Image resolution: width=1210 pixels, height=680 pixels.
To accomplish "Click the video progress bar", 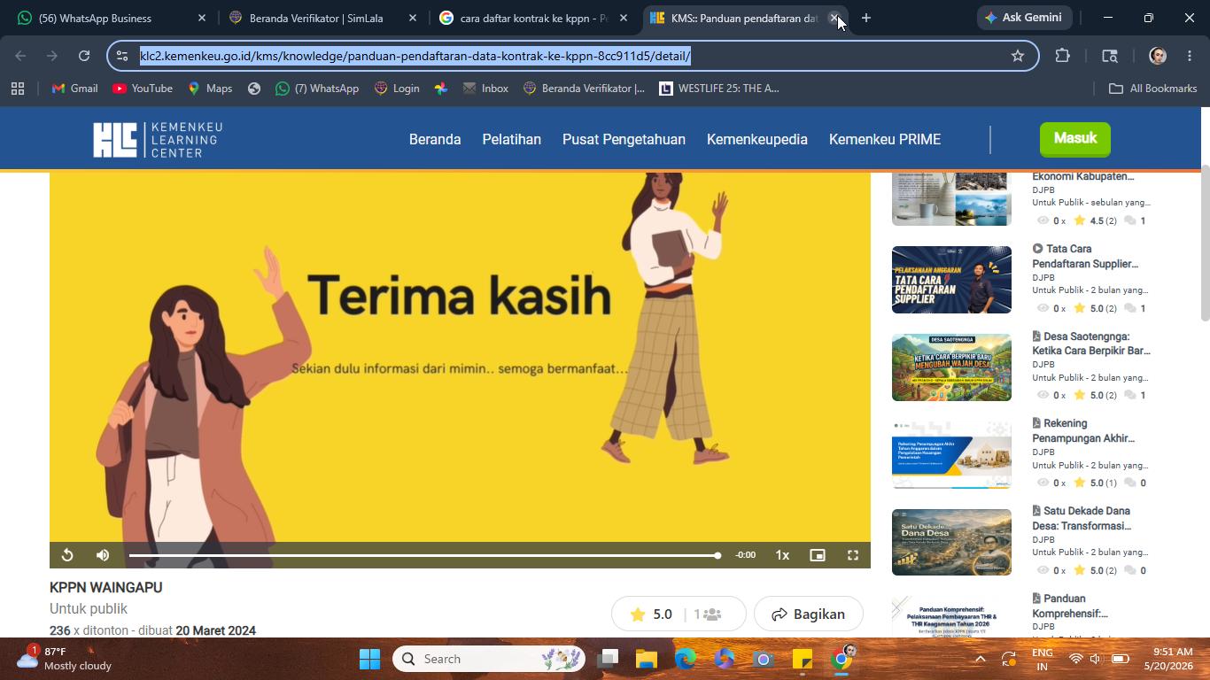I will coord(424,555).
